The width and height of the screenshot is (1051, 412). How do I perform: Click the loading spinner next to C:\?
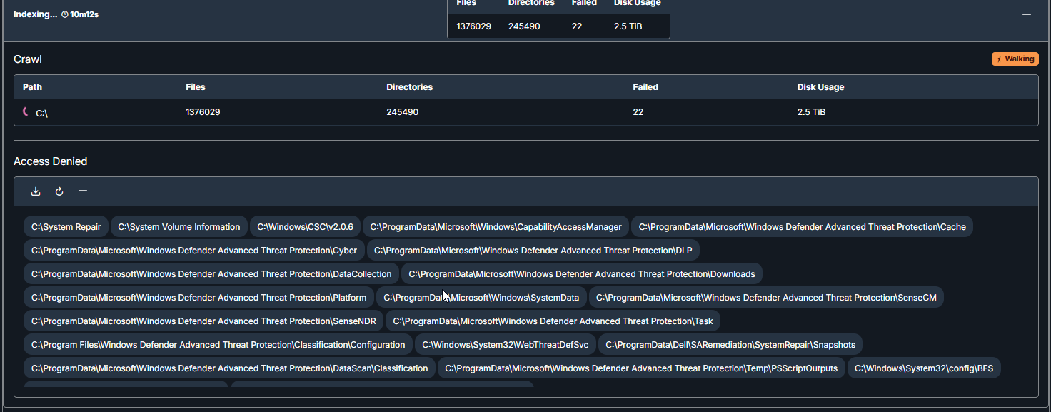click(x=26, y=112)
